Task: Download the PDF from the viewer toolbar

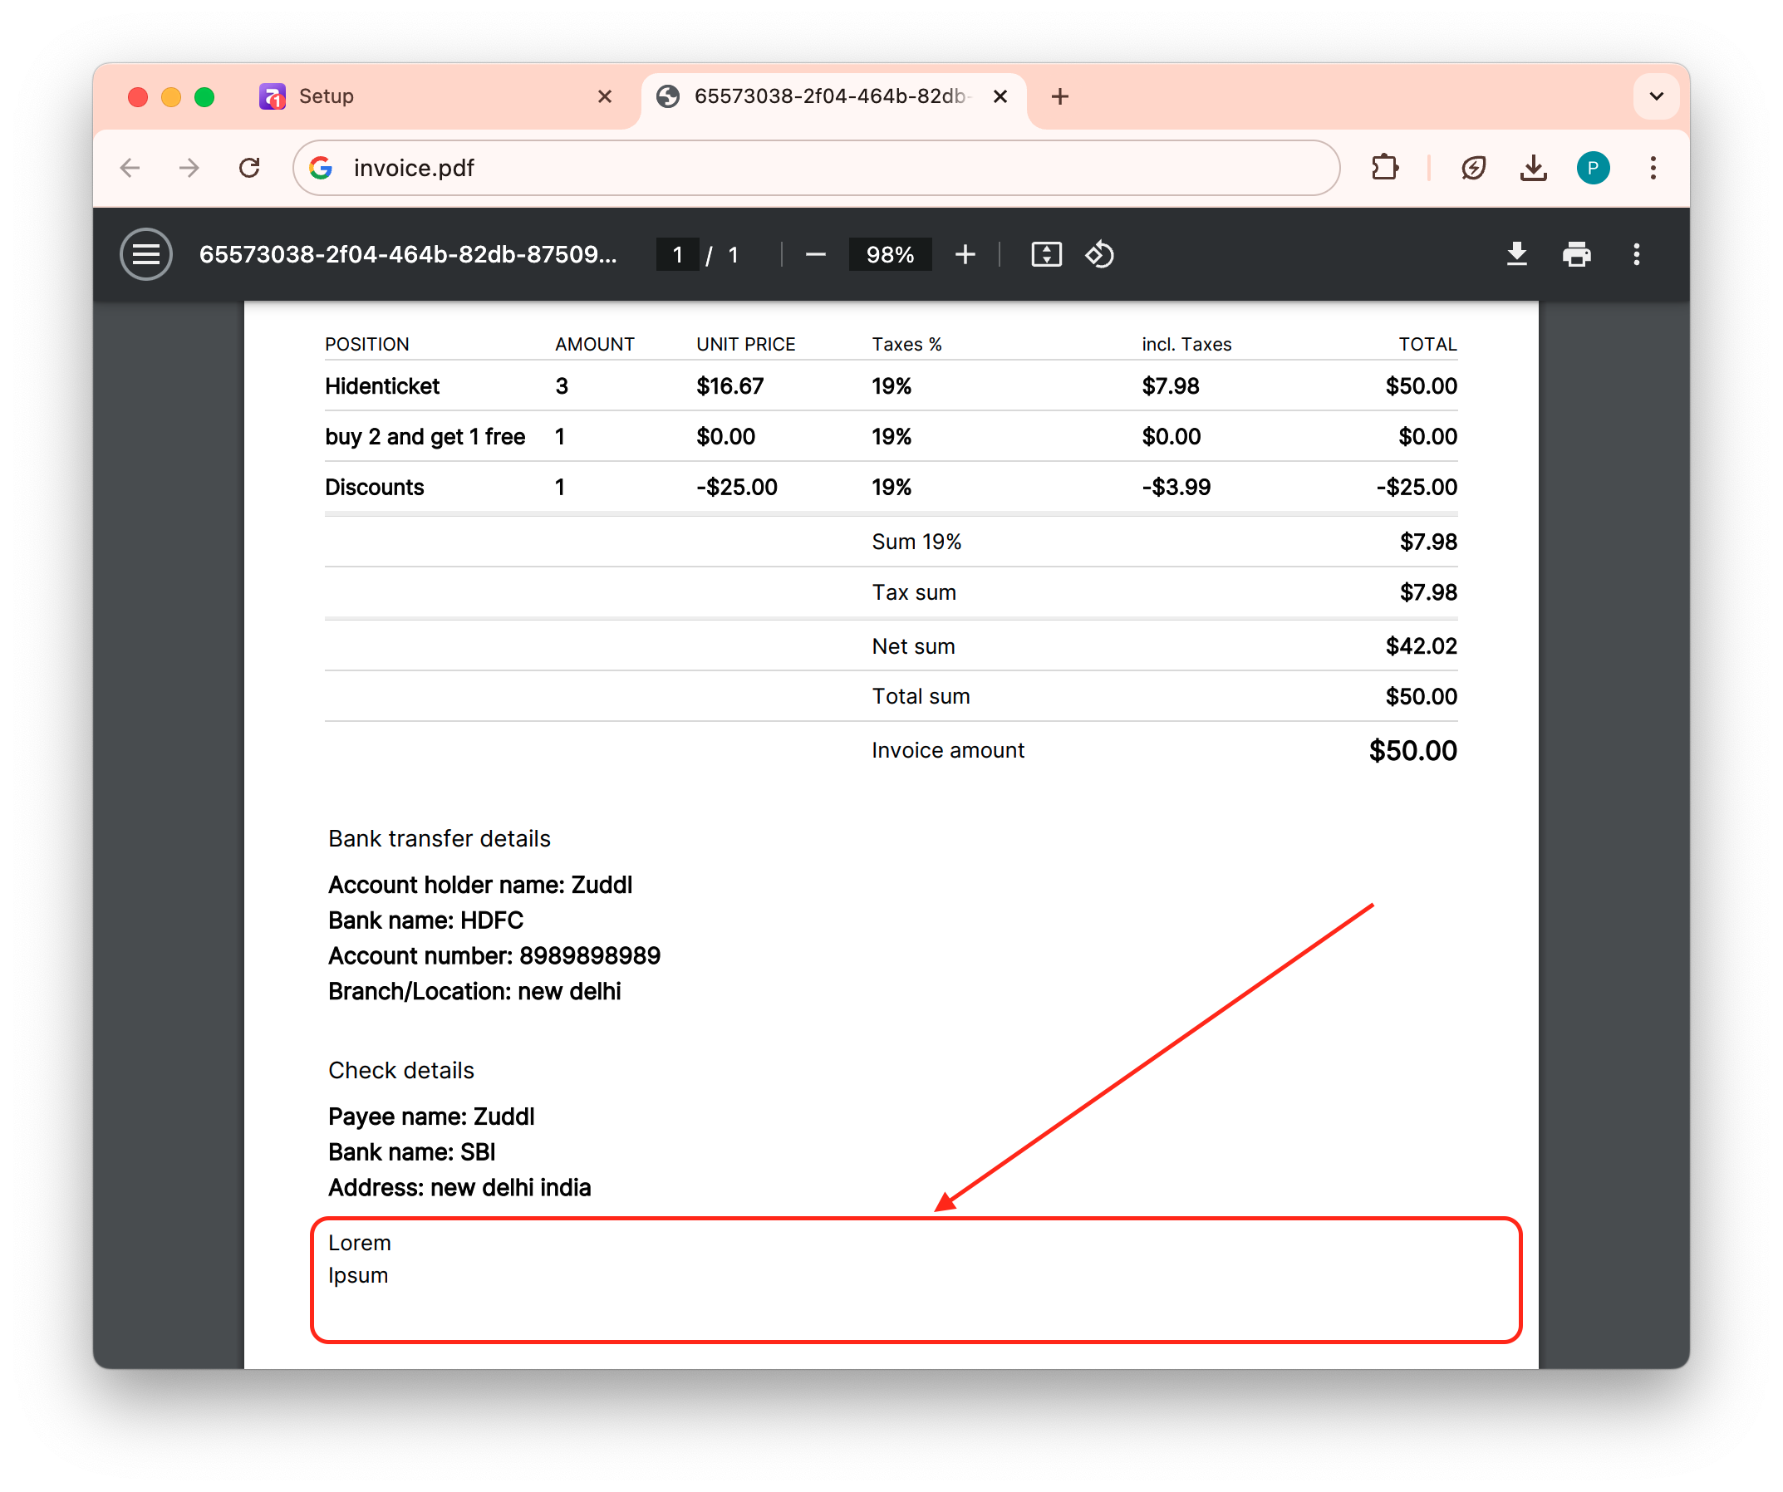Action: [1516, 254]
